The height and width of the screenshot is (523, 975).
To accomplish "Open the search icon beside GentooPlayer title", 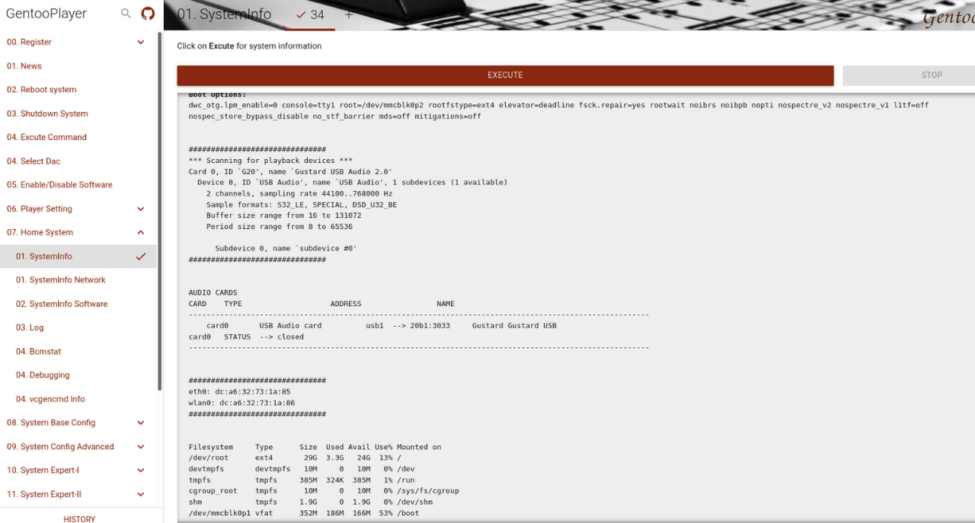I will point(126,14).
